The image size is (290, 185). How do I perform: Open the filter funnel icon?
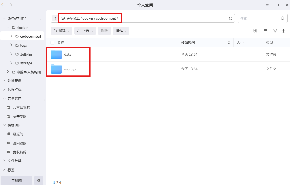[x=275, y=31]
